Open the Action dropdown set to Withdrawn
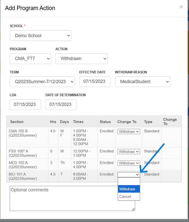189x222 pixels. click(81, 58)
